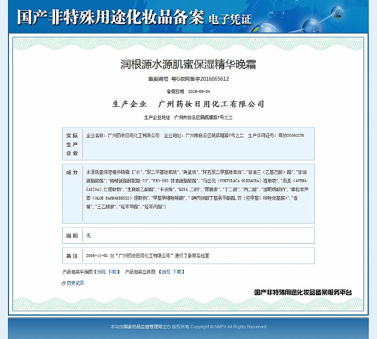Click the 生产企业地址 address line
This screenshot has width=377, height=339.
tap(188, 117)
